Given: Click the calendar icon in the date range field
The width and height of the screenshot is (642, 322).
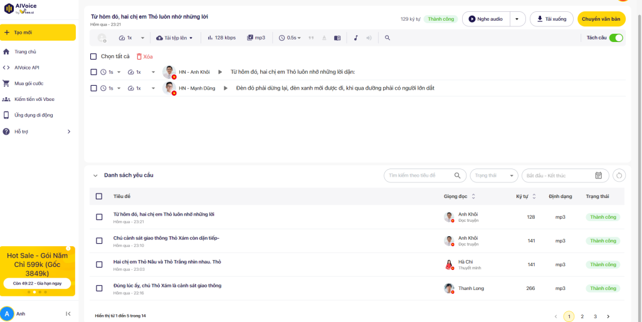Looking at the screenshot, I should [x=598, y=175].
